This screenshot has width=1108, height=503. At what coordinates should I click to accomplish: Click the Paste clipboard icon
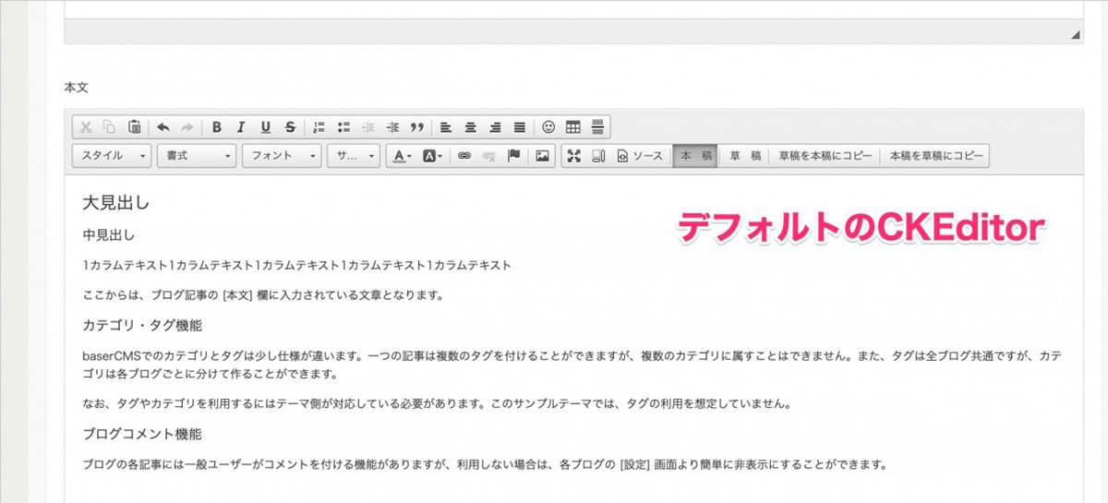point(134,127)
